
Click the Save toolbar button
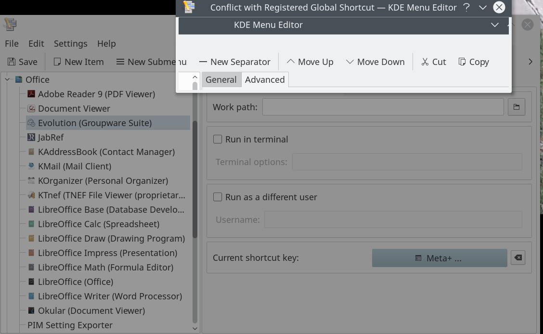coord(23,62)
